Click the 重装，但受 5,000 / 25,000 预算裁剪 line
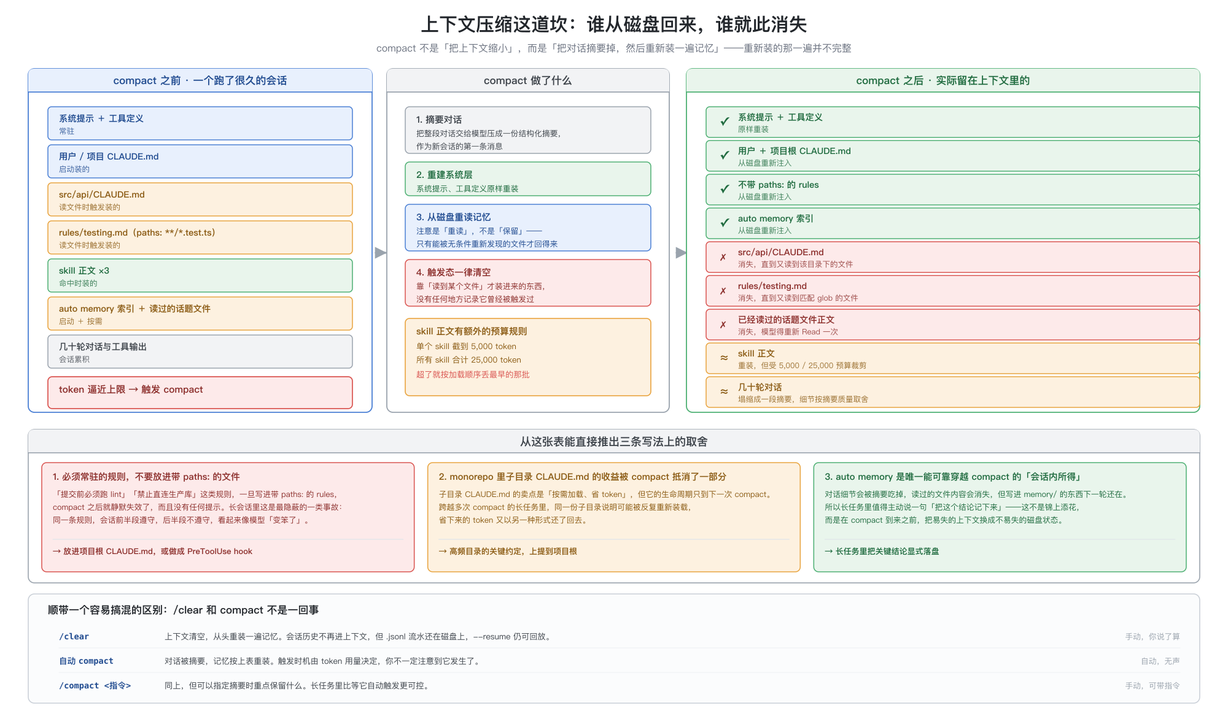Screen dimensions: 1228x724 click(x=802, y=365)
